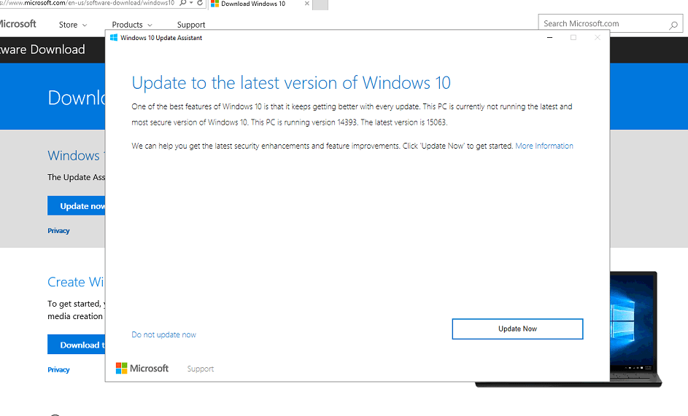Open the address bar dropdown arrow
Screen dimensions: 688x416
191,3
